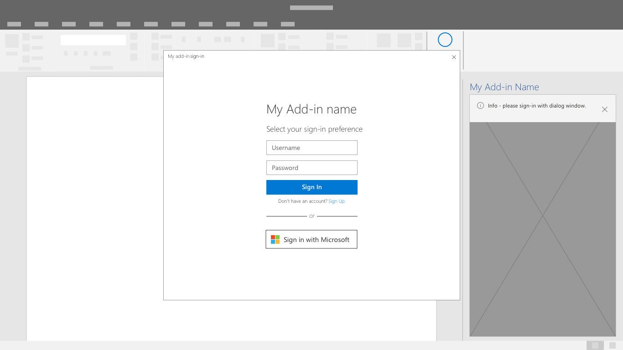The image size is (623, 350).
Task: Click the blue circle add-in button in the ribbon
Action: point(445,40)
